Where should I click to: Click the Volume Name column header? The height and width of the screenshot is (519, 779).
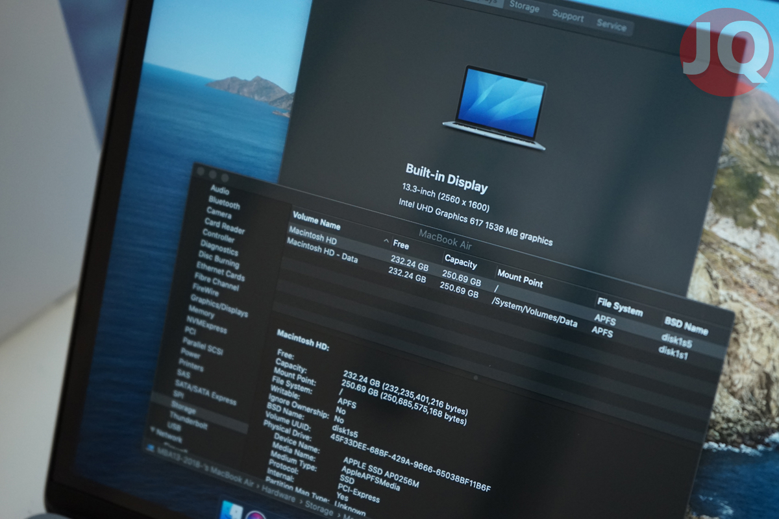[316, 221]
